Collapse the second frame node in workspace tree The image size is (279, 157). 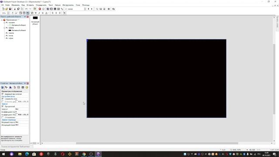click(4, 28)
